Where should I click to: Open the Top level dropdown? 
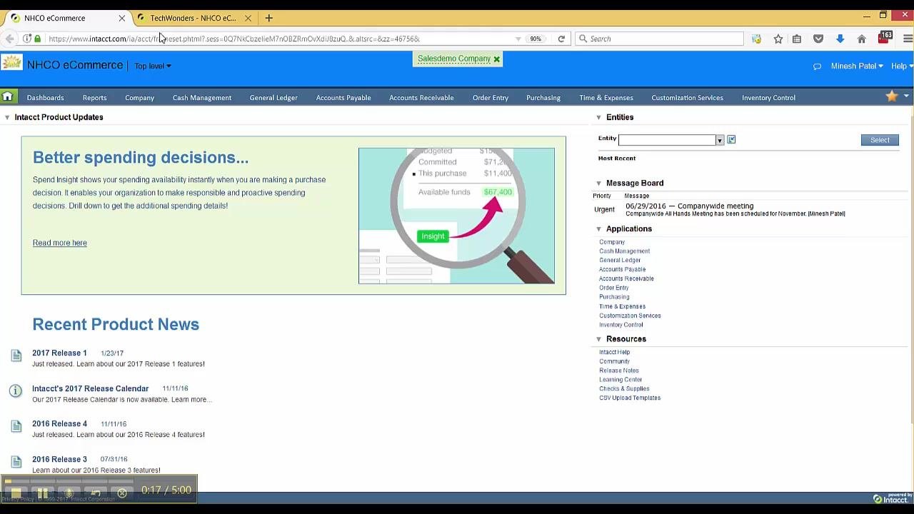[x=152, y=66]
